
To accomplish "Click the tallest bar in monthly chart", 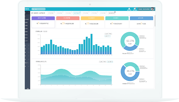I will point(91,44).
